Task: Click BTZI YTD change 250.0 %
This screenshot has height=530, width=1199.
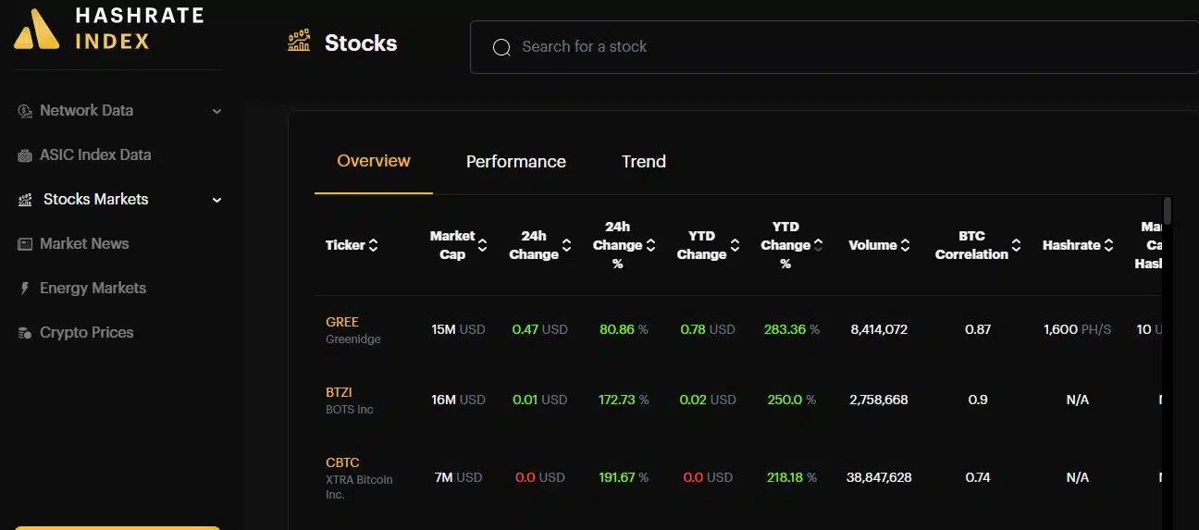Action: (792, 400)
